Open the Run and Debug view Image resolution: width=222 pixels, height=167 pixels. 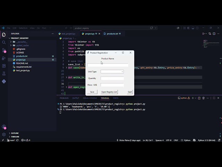[4, 58]
